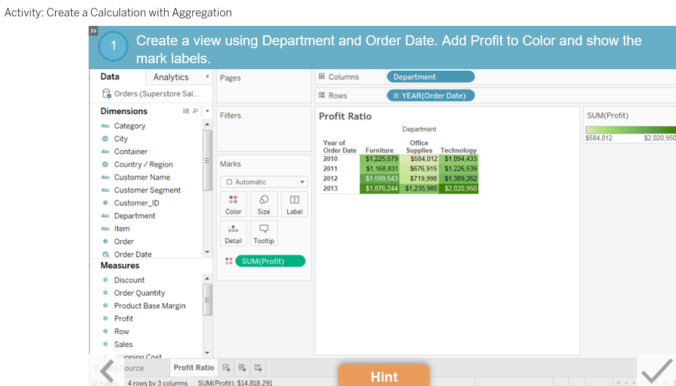Image resolution: width=676 pixels, height=386 pixels.
Task: Click the new worksheet icon
Action: click(x=226, y=368)
